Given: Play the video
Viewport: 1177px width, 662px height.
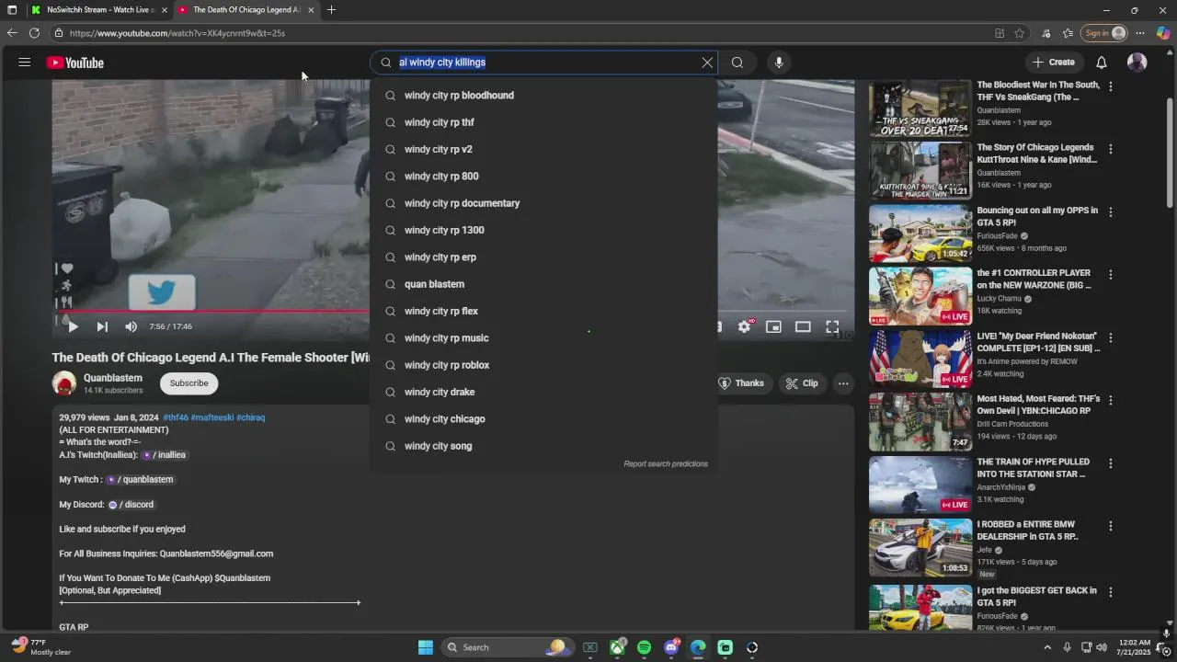Looking at the screenshot, I should click(x=74, y=326).
